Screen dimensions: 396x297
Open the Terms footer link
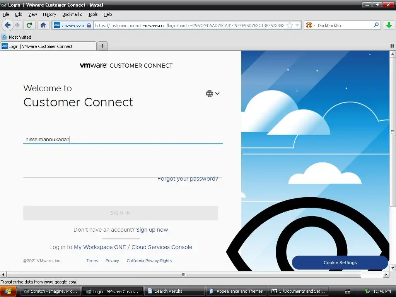[x=92, y=261]
